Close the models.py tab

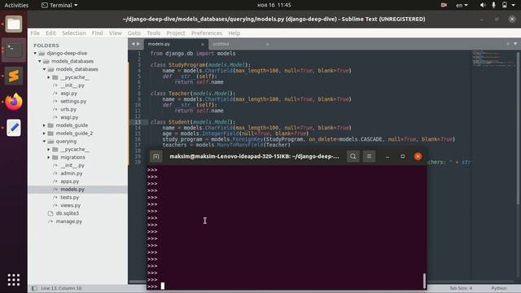click(x=203, y=44)
